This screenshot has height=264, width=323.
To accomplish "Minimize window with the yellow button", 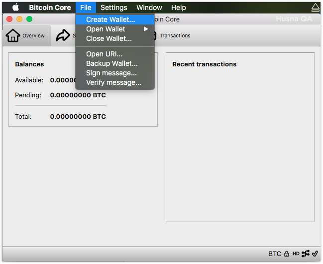I will click(19, 19).
